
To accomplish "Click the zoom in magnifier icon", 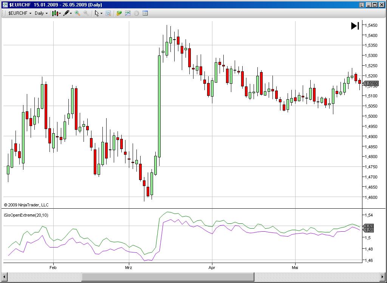I will click(x=77, y=13).
